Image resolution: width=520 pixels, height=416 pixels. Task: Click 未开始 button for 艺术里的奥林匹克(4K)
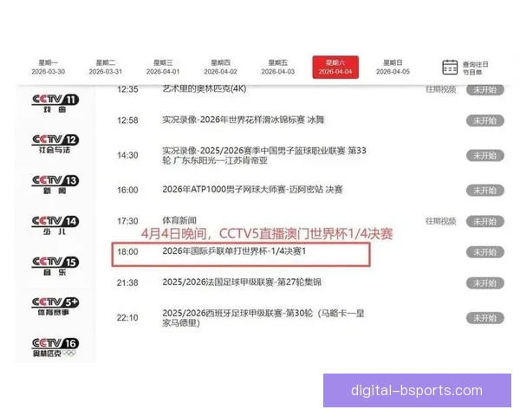(x=485, y=89)
